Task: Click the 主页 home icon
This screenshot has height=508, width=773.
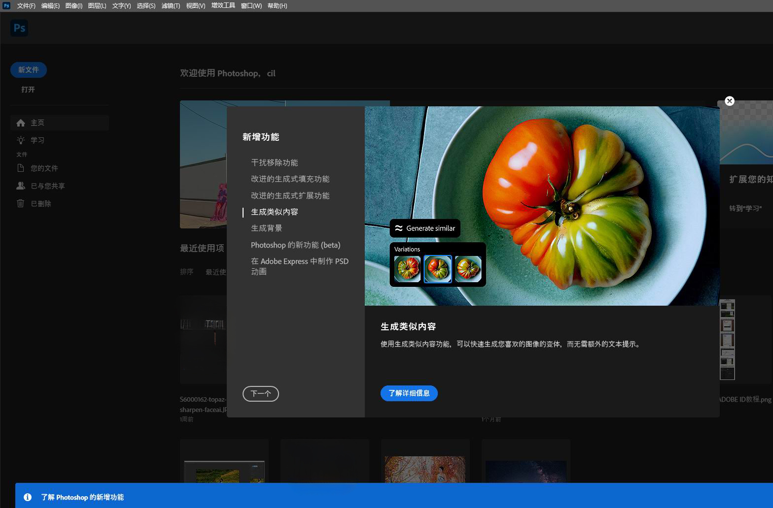Action: [20, 123]
